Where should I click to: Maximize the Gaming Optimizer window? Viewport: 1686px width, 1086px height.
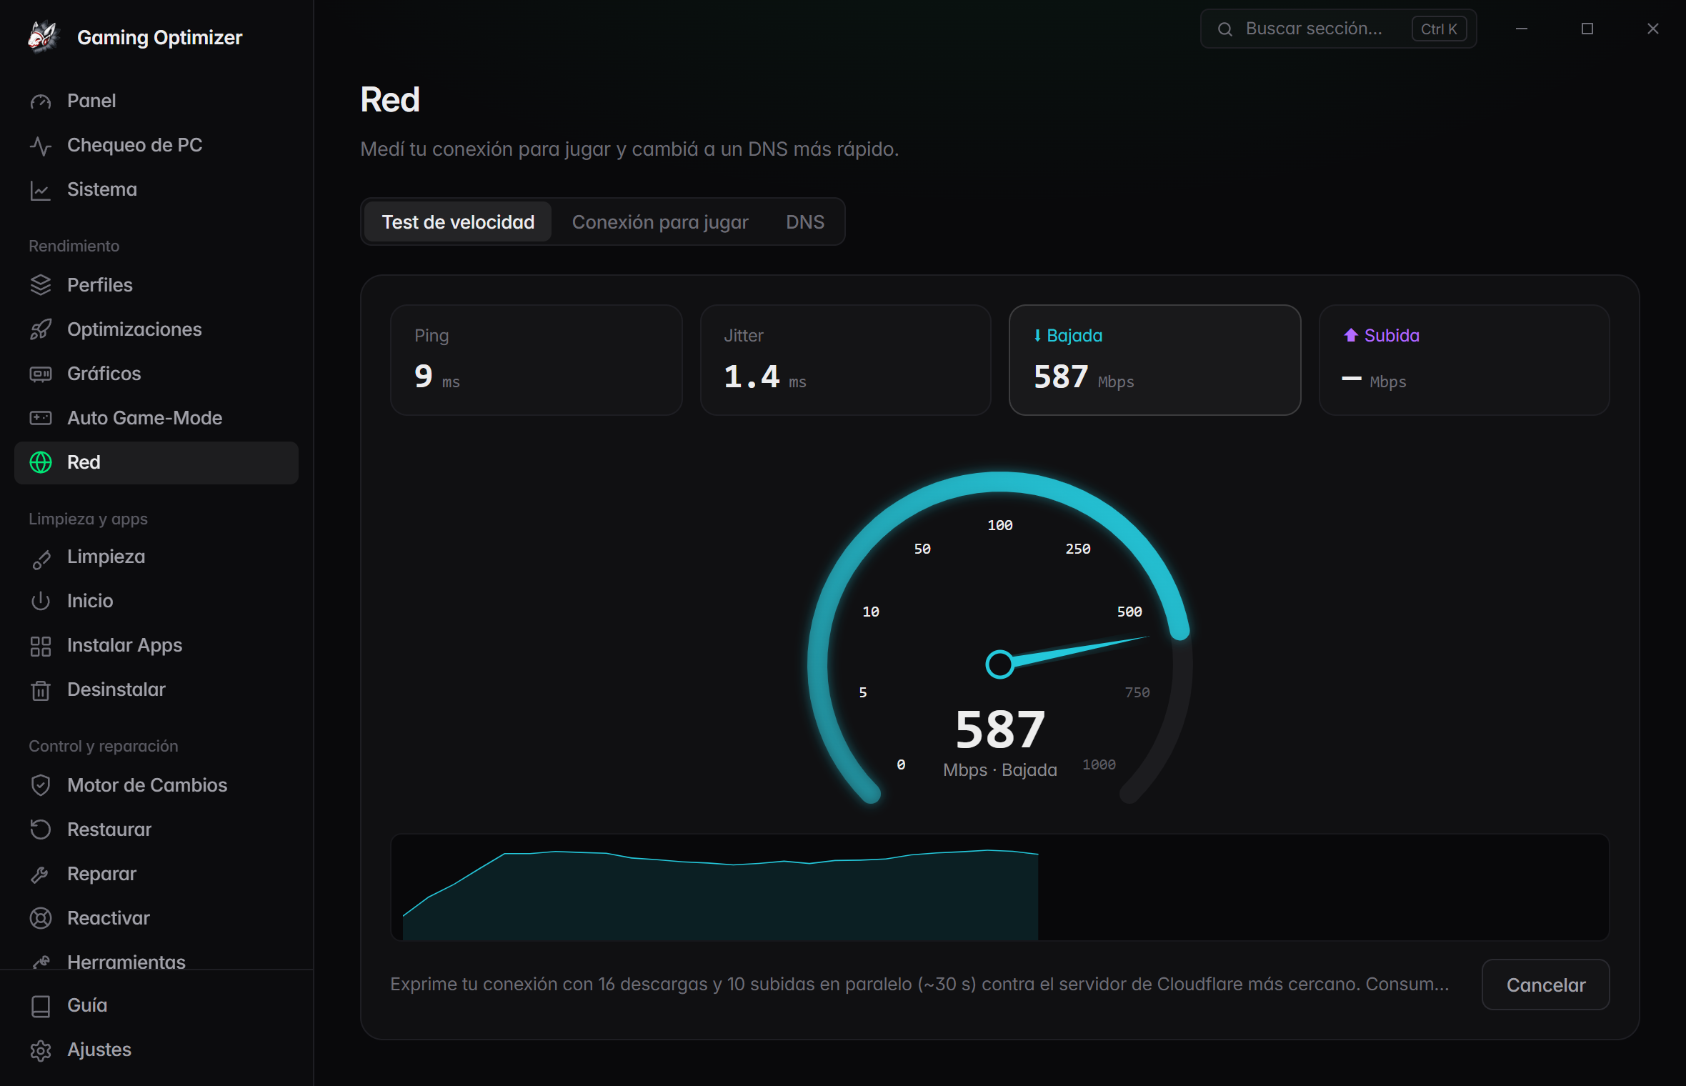1587,29
